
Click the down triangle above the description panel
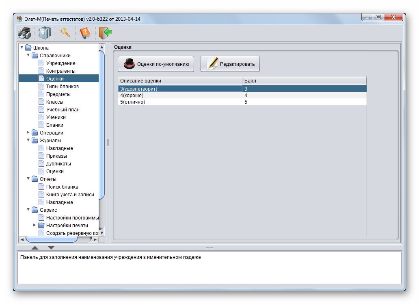51,248
